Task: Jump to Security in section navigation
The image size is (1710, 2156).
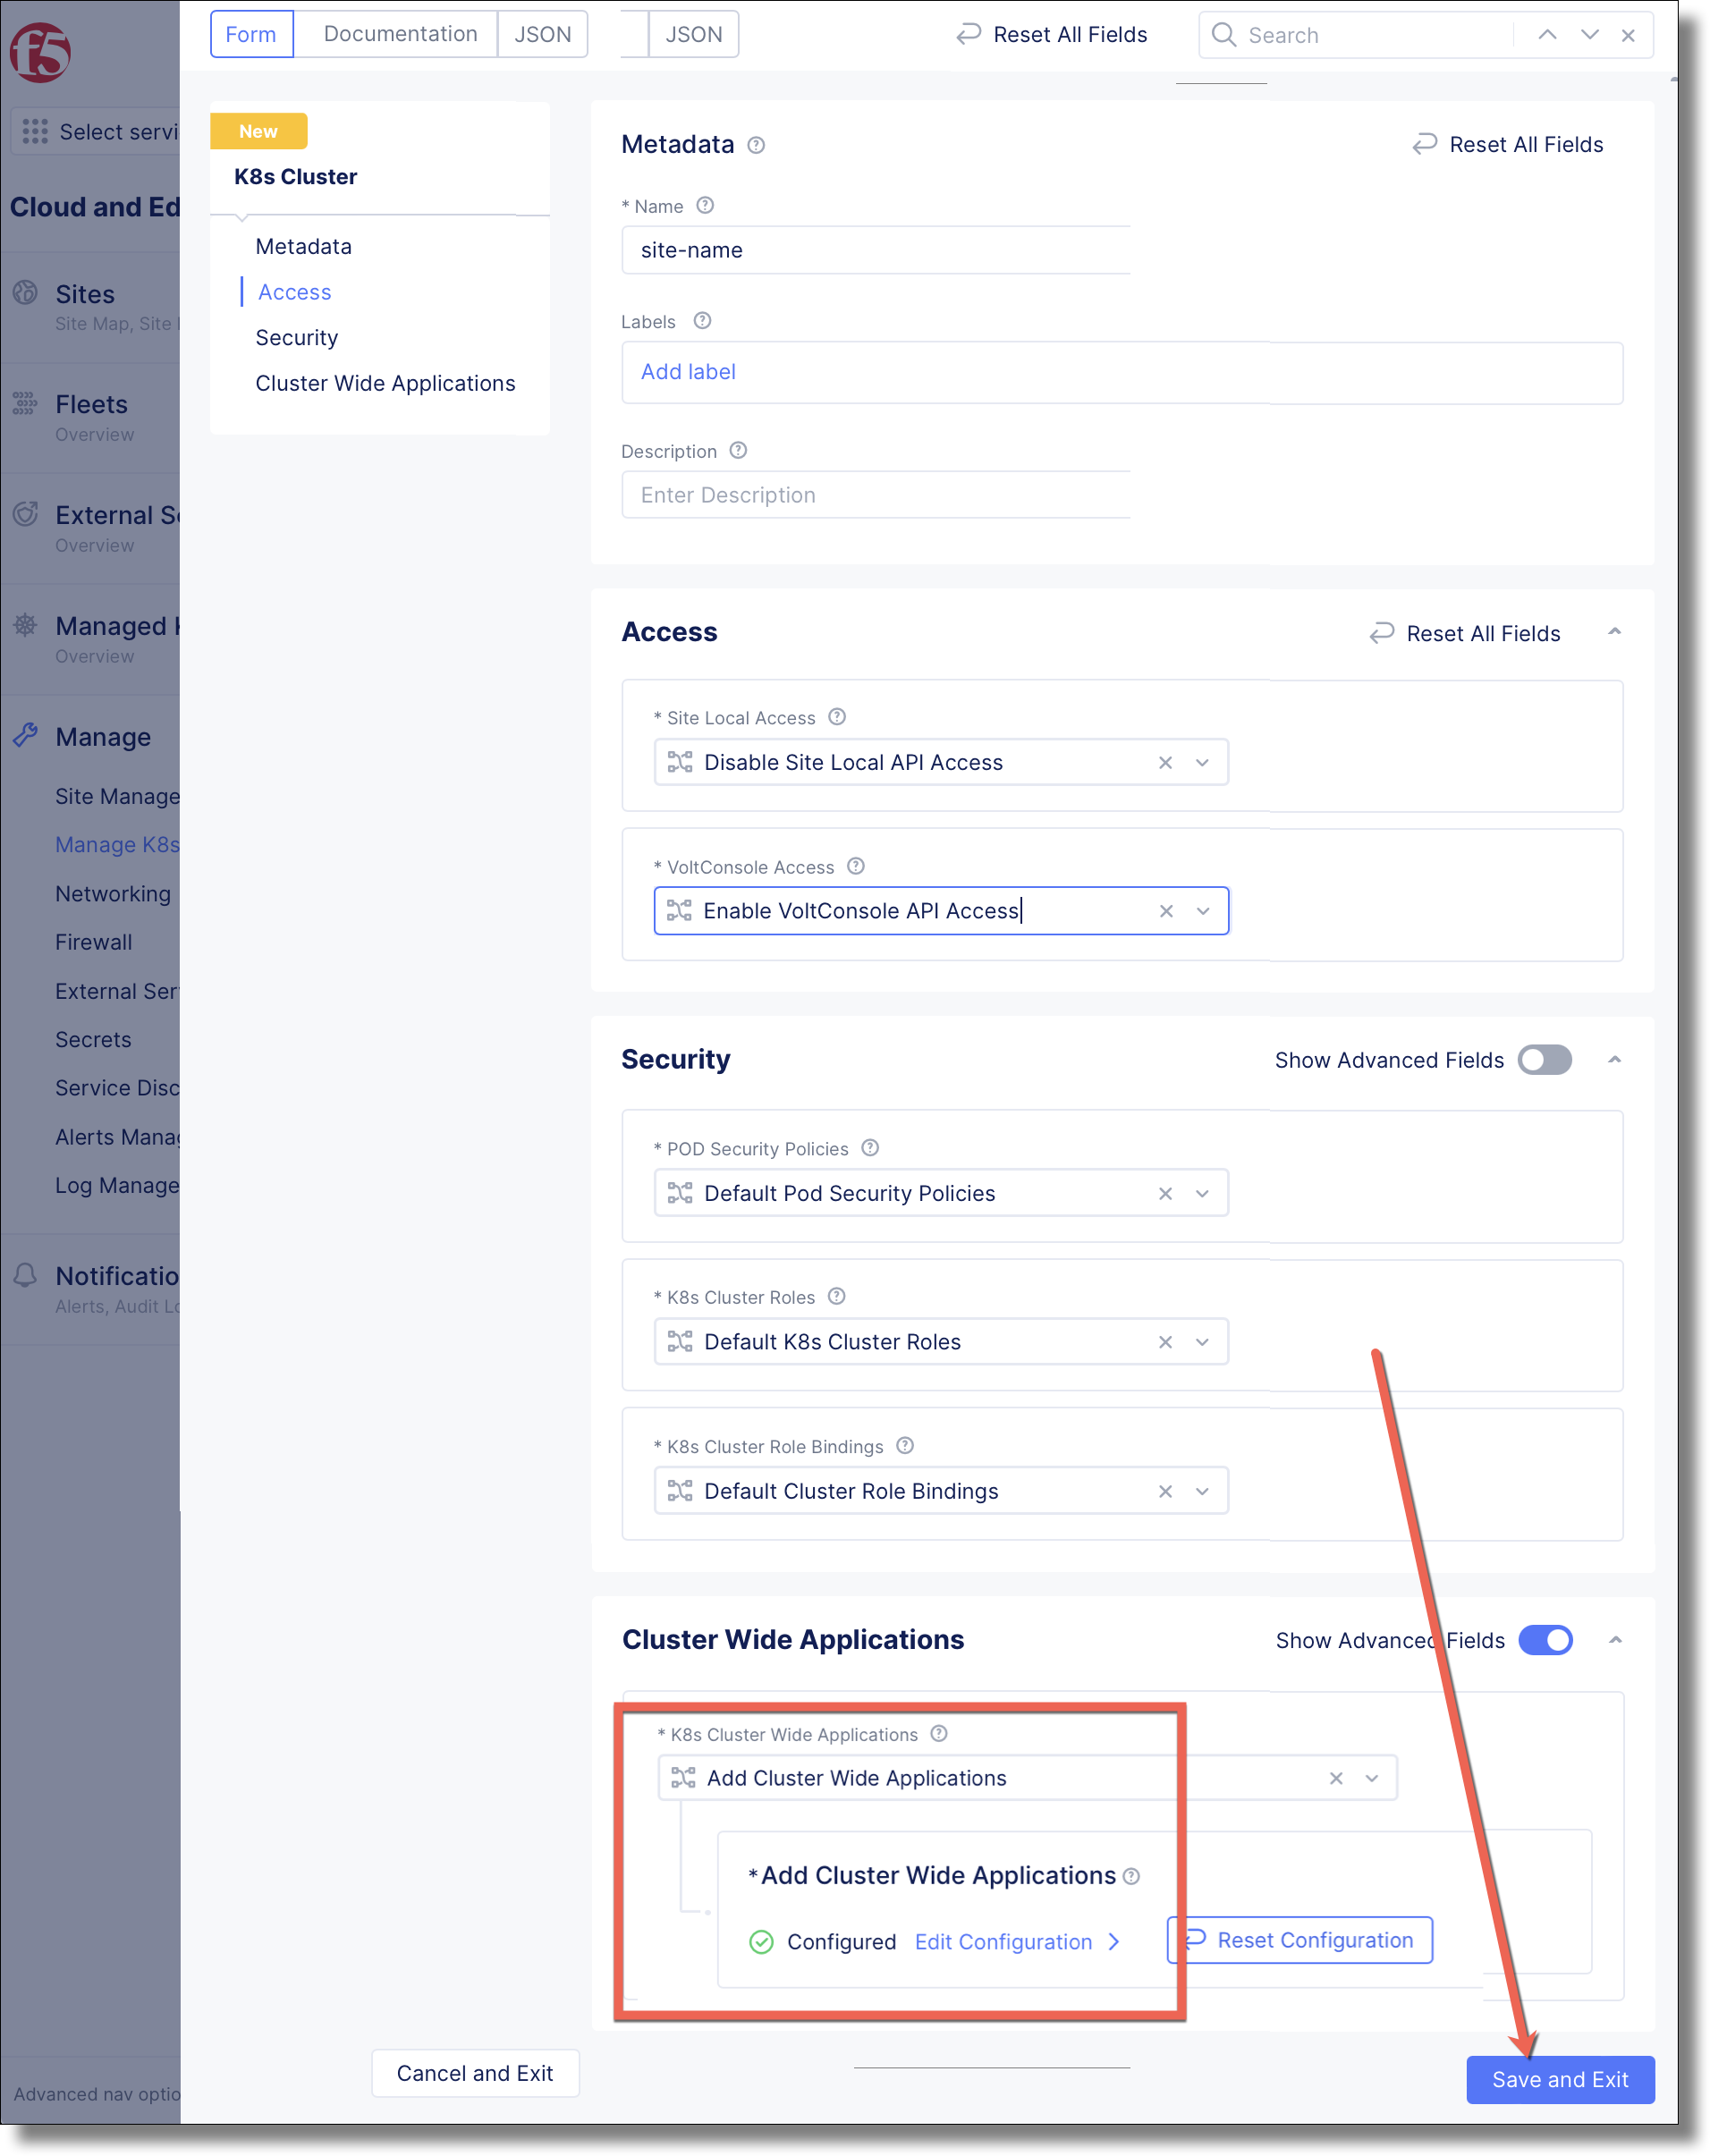Action: (x=296, y=338)
